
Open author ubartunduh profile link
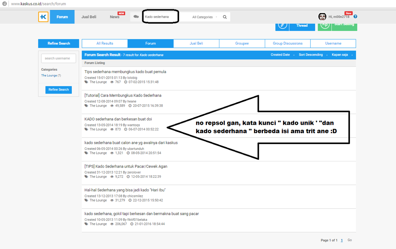coord(136,149)
